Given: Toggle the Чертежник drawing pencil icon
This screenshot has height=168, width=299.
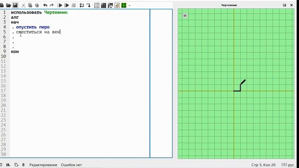Looking at the screenshot, I should pos(117,5).
